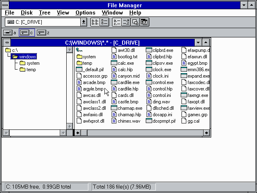Click the name-only file view toolbar button
257x193 pixels.
pos(95,22)
